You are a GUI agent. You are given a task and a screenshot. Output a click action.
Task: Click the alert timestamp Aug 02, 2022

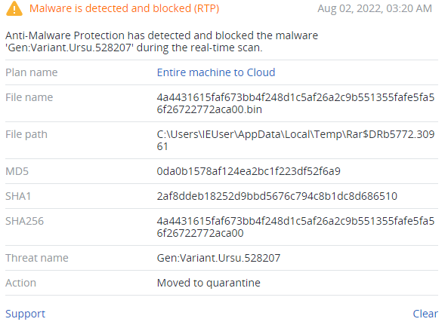(x=375, y=8)
